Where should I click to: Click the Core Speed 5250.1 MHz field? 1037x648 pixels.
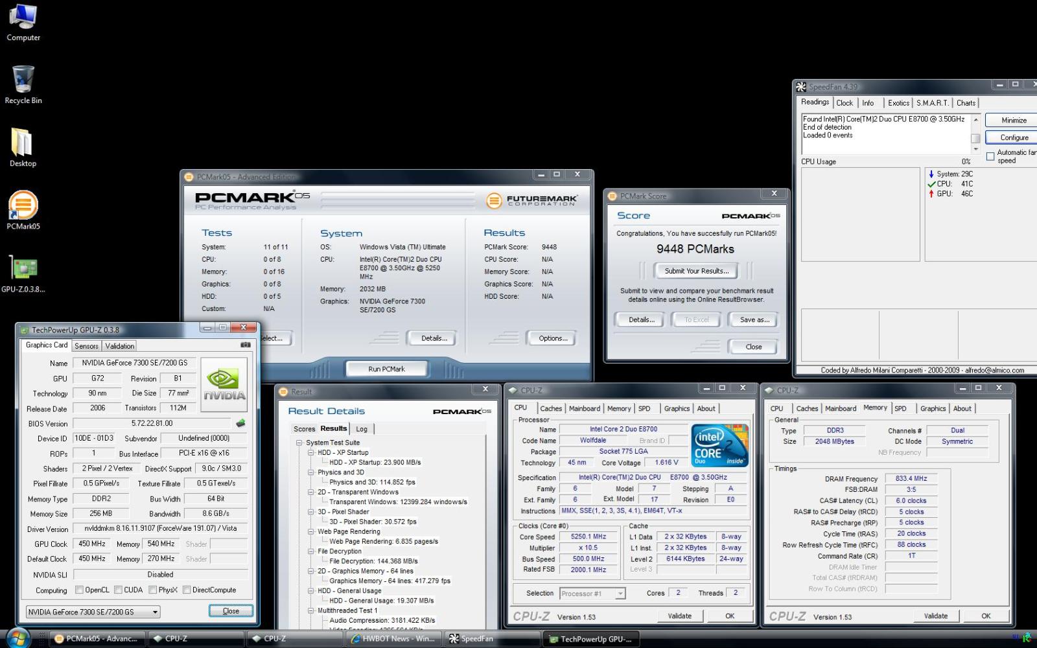(588, 537)
